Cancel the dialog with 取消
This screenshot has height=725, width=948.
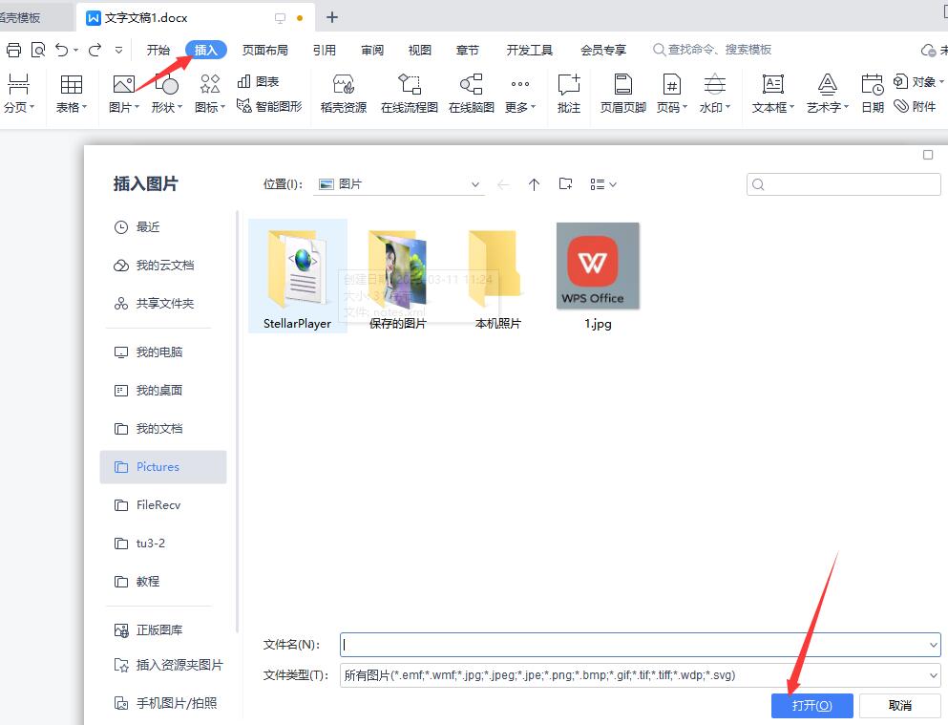898,706
